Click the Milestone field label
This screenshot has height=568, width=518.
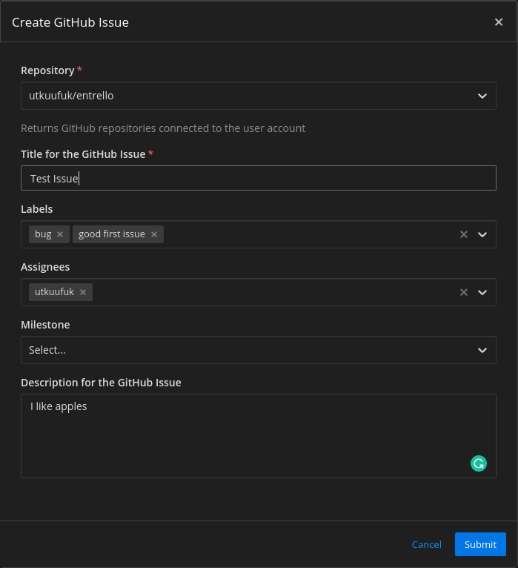coord(45,325)
